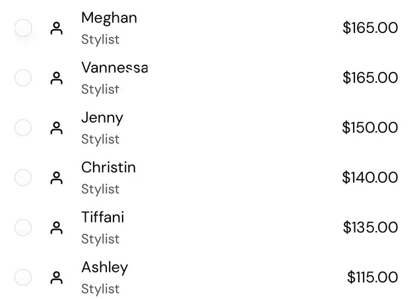Click the name Meghan
The width and height of the screenshot is (413, 299).
(x=109, y=18)
